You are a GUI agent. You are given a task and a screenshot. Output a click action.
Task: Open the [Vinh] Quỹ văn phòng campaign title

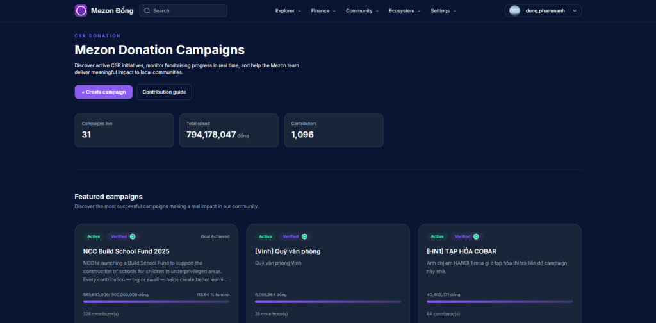click(x=288, y=251)
